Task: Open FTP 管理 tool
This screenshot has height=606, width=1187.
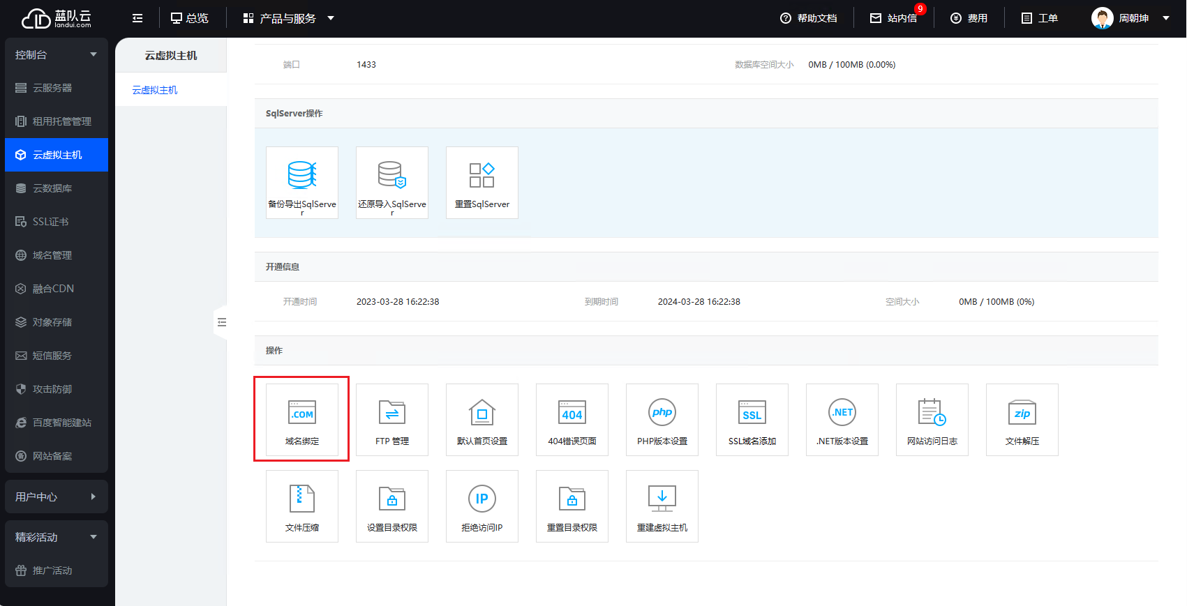Action: [391, 419]
